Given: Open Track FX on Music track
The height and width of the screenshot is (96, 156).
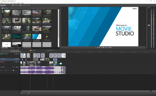Looking at the screenshot, I should click(x=14, y=67).
